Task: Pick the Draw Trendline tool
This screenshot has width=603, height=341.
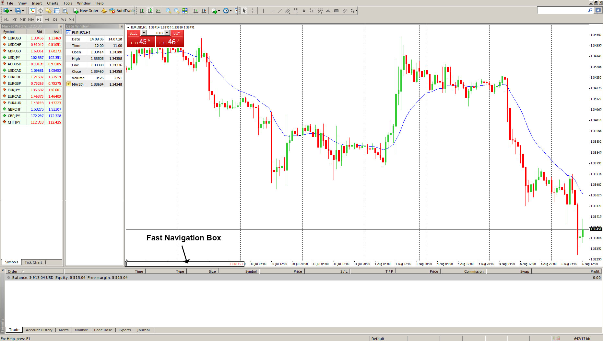Action: click(x=280, y=11)
